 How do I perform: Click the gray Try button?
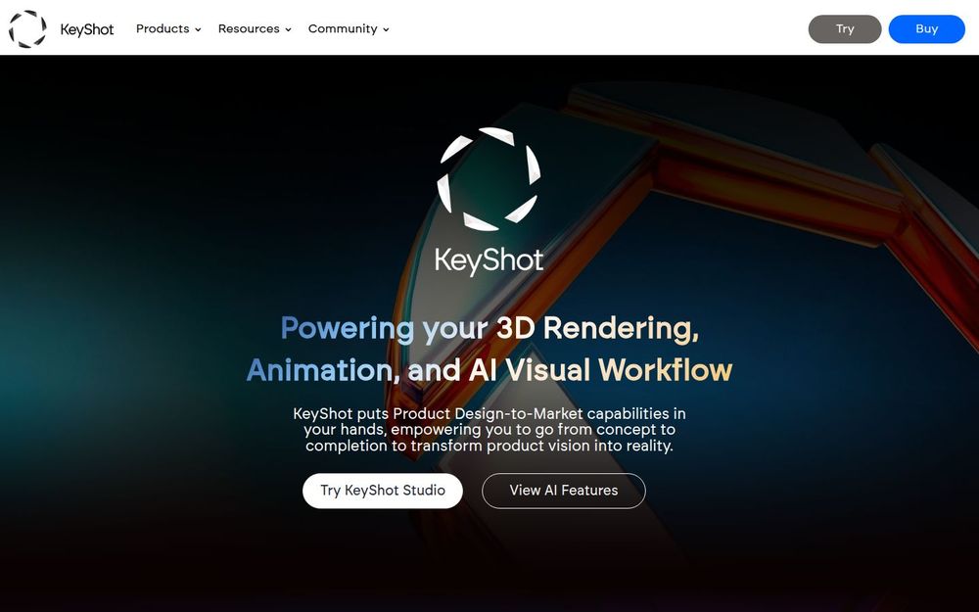[x=845, y=28]
